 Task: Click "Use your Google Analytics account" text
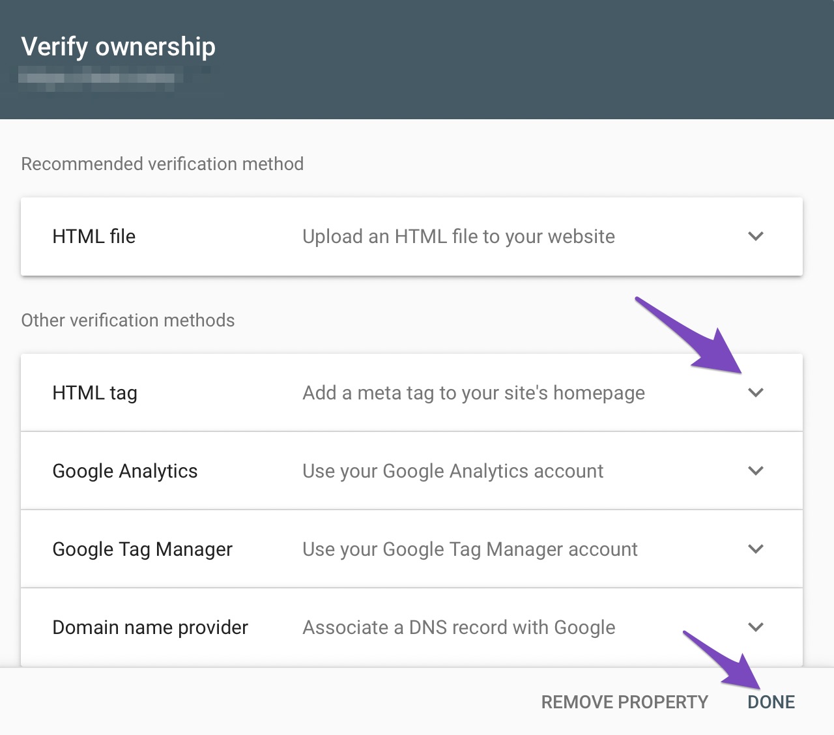pos(453,471)
